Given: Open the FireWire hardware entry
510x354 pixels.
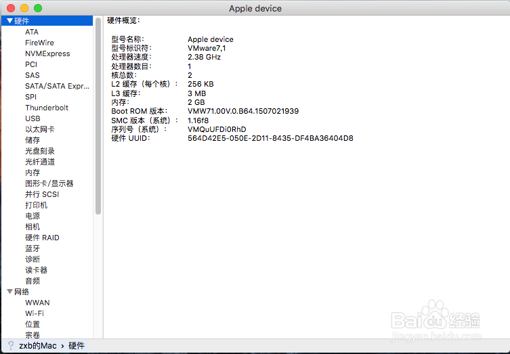Looking at the screenshot, I should click(x=39, y=43).
